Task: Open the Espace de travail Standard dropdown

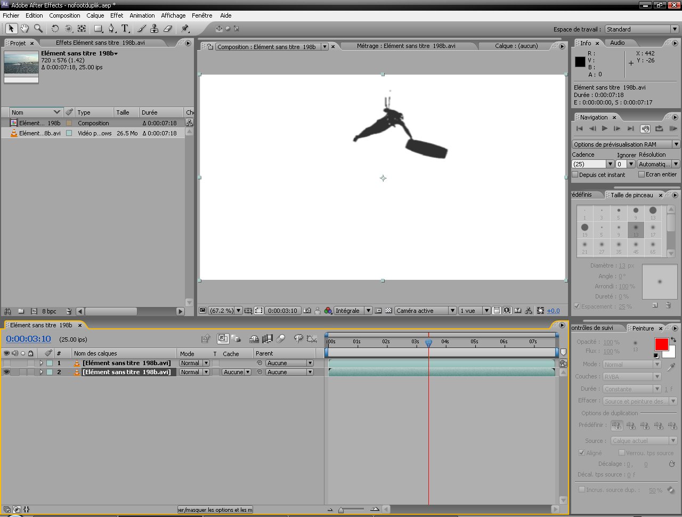Action: pos(642,29)
